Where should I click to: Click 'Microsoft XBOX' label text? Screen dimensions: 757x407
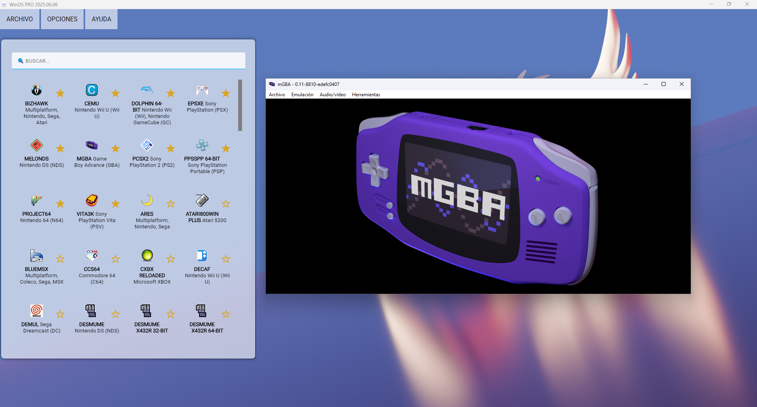tap(152, 282)
